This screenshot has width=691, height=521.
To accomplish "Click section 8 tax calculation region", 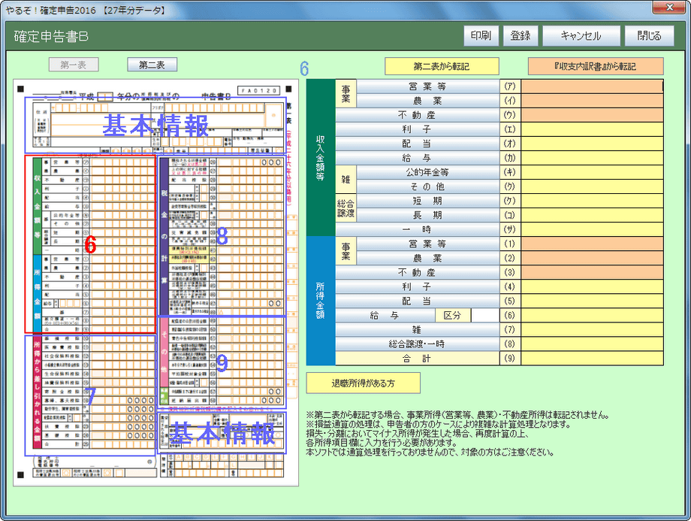I will [222, 235].
